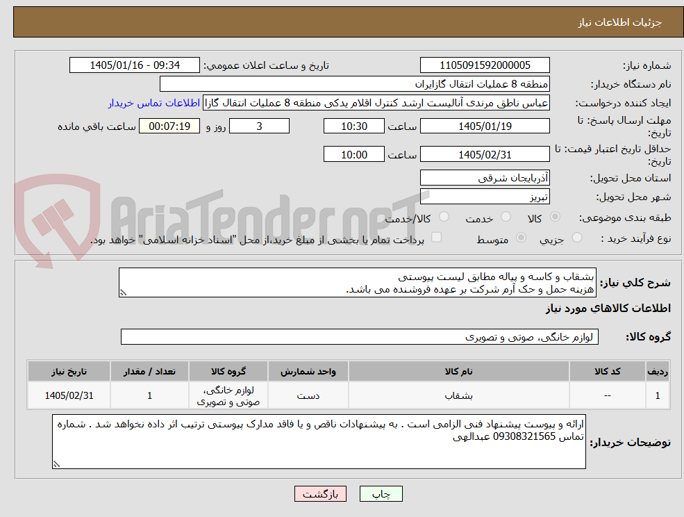Viewport: 684px width, 517px height.
Task: Click the چاپ print button
Action: (381, 494)
